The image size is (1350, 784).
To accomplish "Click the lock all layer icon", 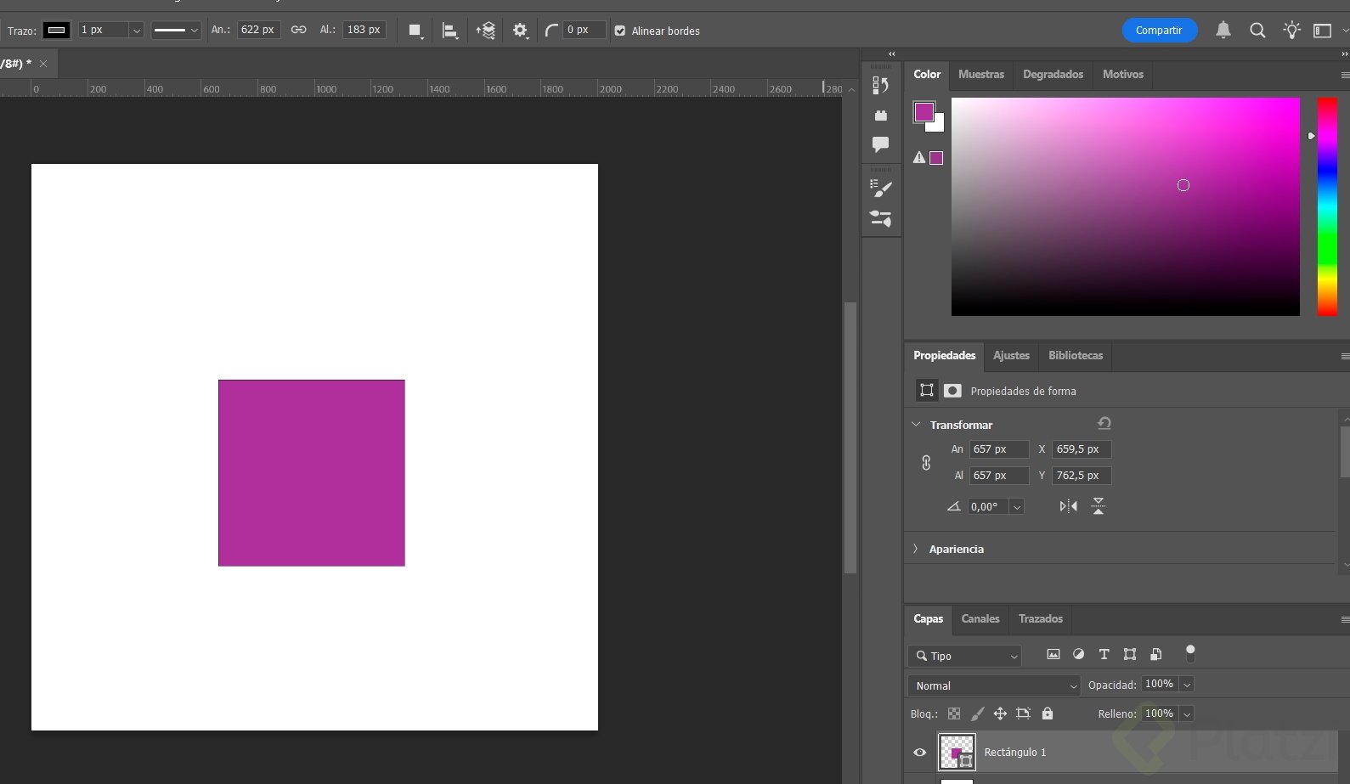I will 1048,713.
